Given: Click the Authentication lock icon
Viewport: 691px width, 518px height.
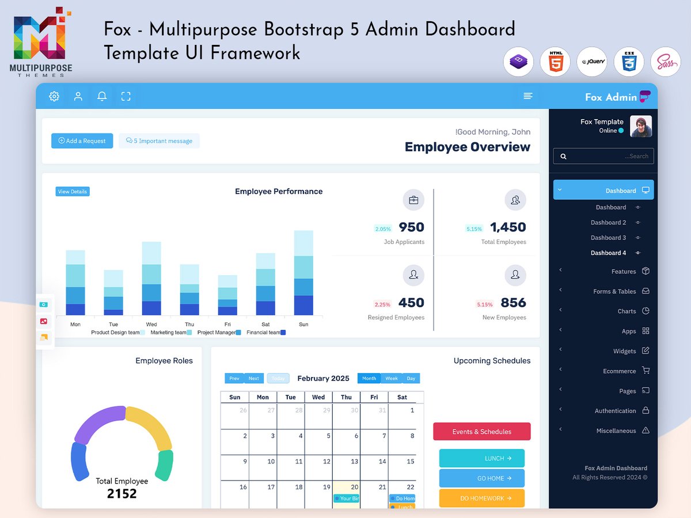Looking at the screenshot, I should point(646,410).
